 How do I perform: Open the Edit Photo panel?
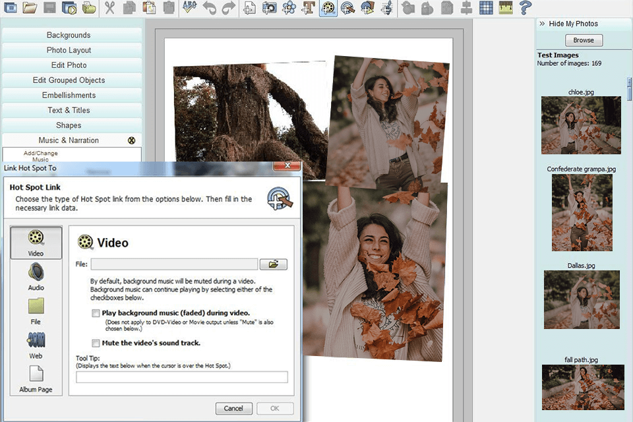(x=72, y=65)
